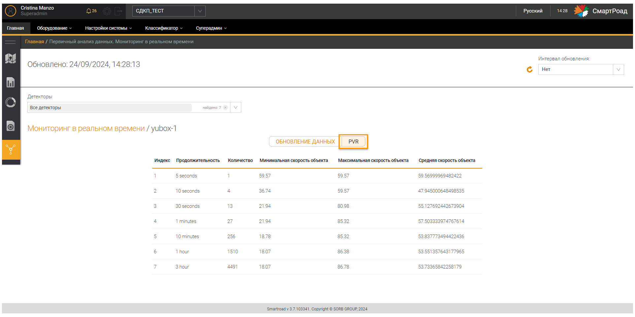Click the Обновлено timestamp text
The height and width of the screenshot is (317, 635).
[x=84, y=64]
